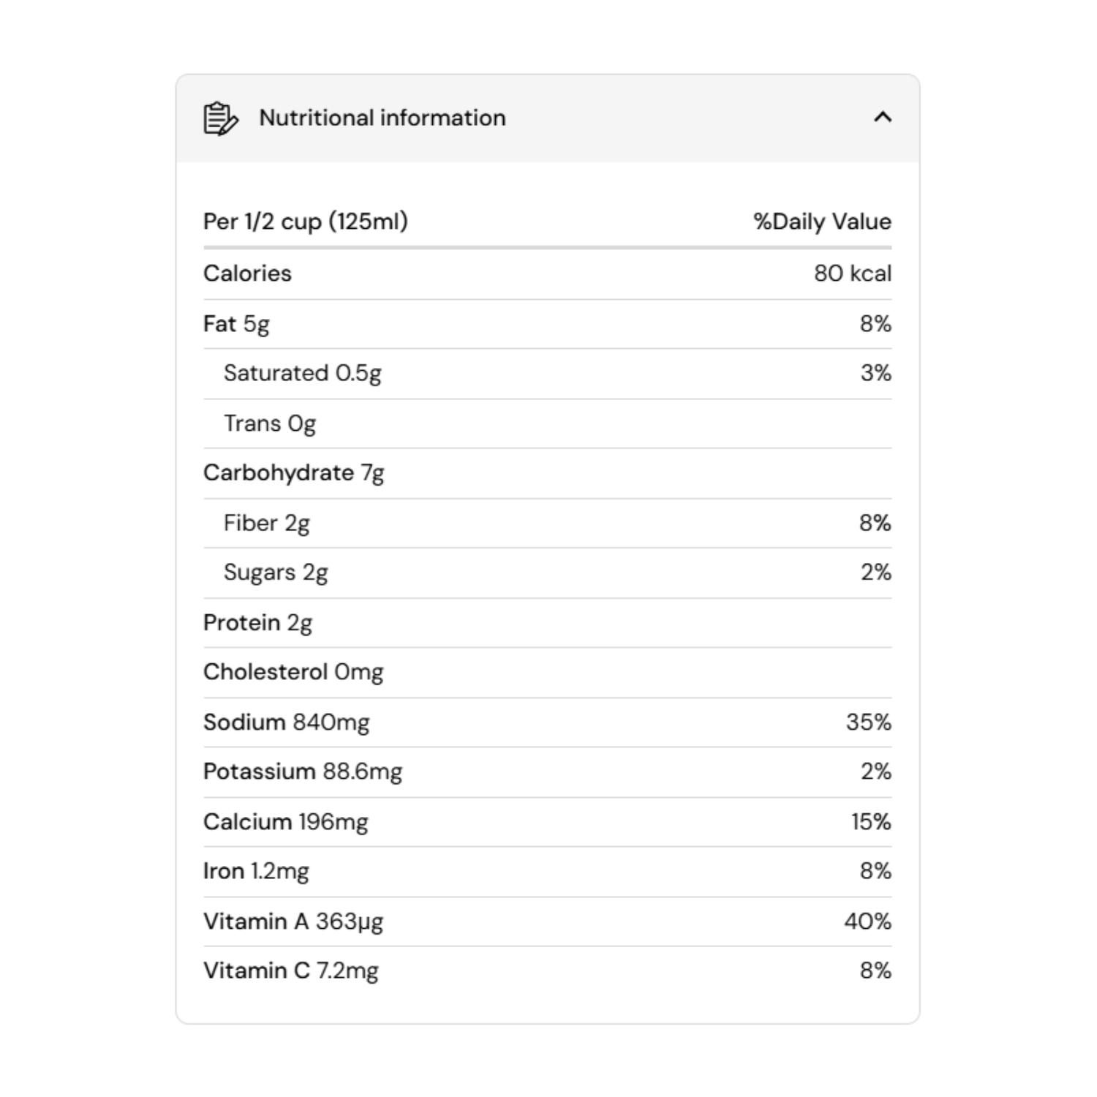Select the Per 1/2 cup (125ml) serving label
Screen dimensions: 1097x1097
coord(306,221)
